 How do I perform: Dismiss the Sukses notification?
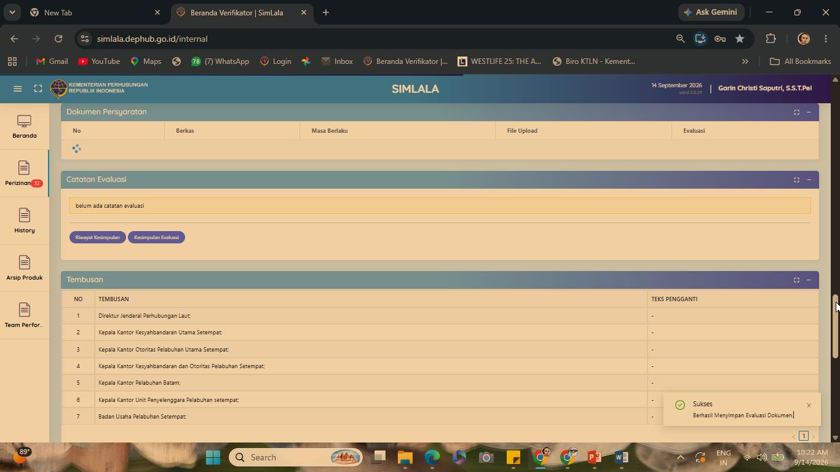coord(809,405)
